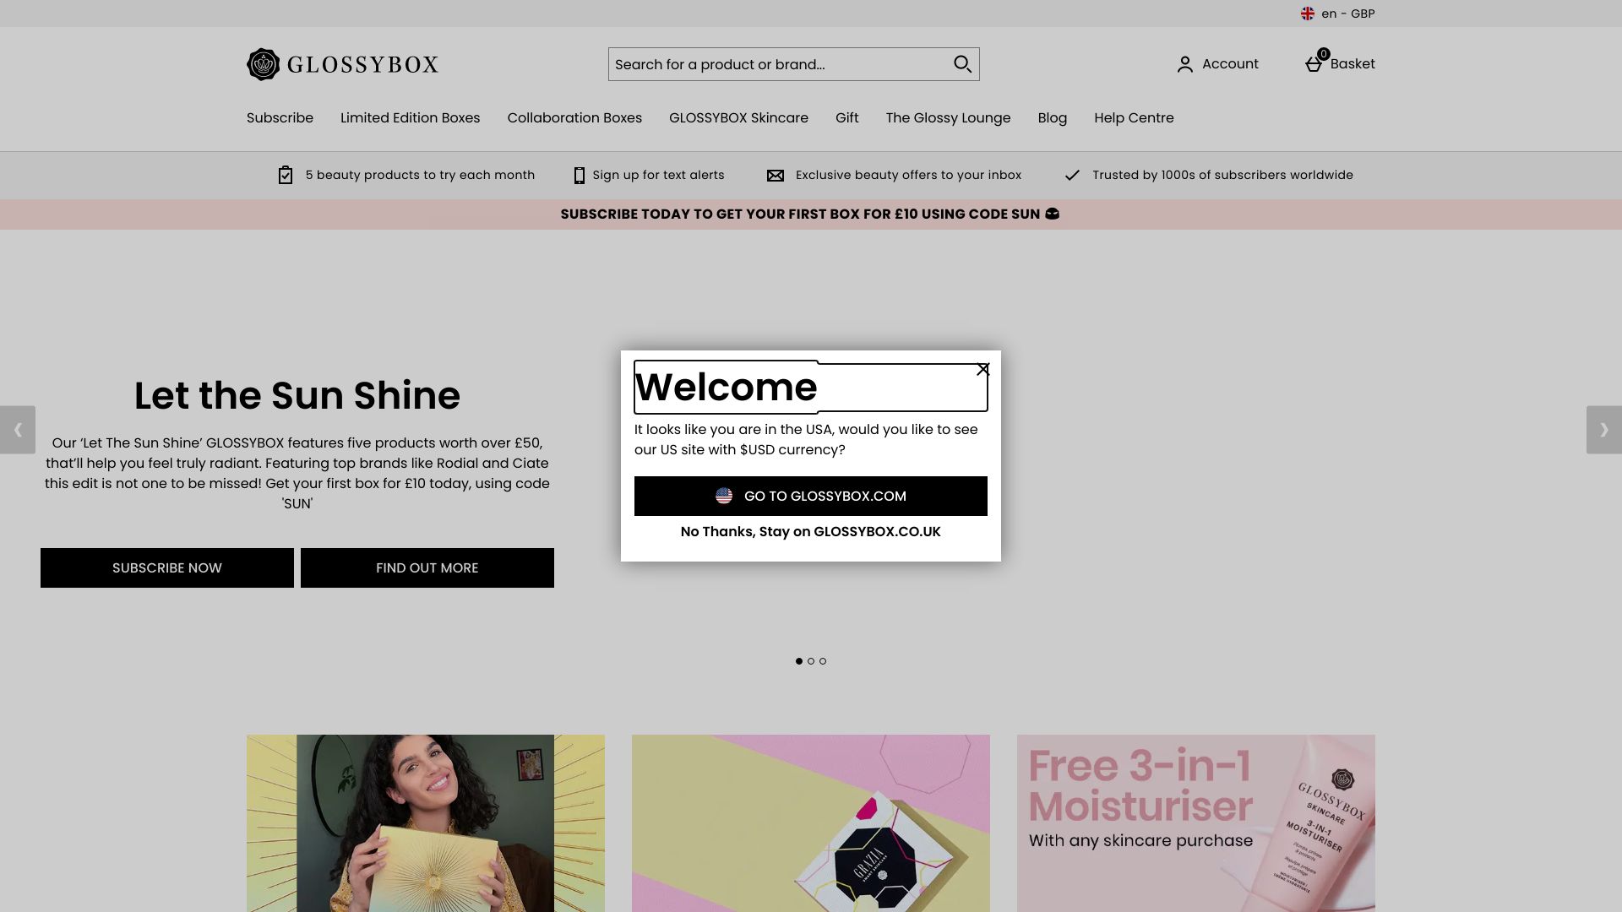Click Trusted by 1000s of subscribers text
The width and height of the screenshot is (1622, 912).
[x=1222, y=175]
